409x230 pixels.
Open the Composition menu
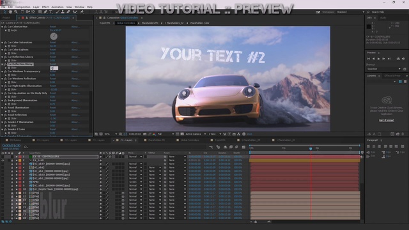pos(23,7)
